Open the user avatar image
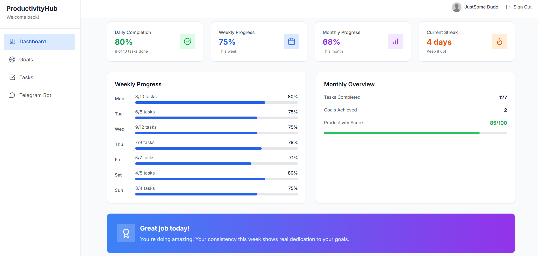The width and height of the screenshot is (538, 256). tap(456, 7)
